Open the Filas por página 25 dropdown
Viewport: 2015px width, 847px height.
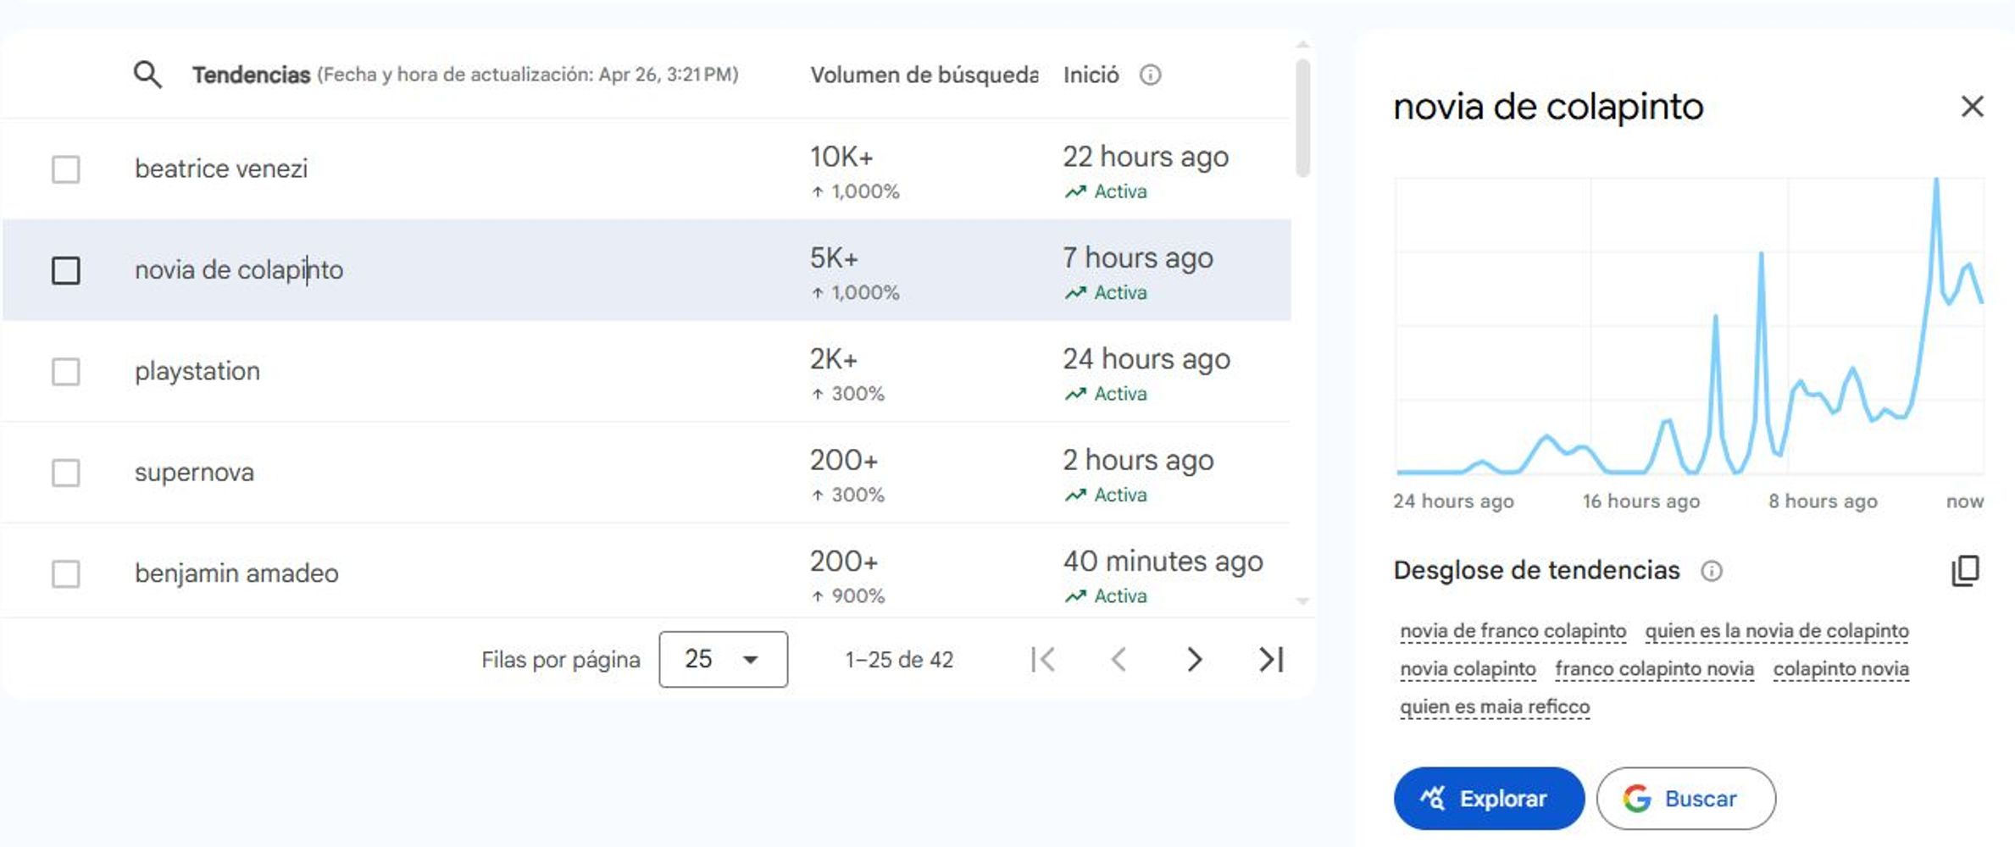tap(723, 659)
